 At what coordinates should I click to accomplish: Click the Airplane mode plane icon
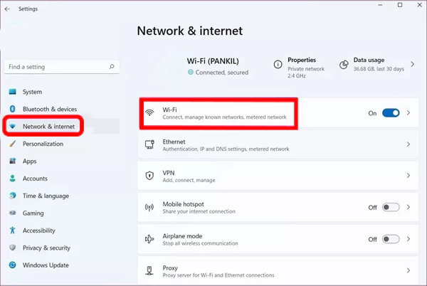149,239
